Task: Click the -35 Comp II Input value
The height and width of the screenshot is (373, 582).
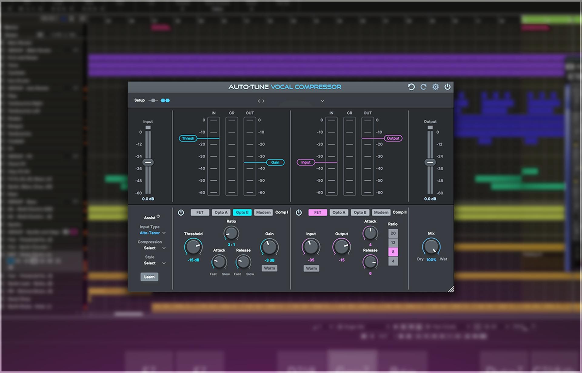Action: tap(311, 260)
